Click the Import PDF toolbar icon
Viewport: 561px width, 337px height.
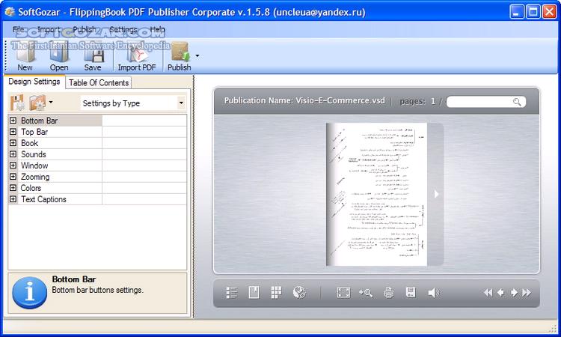pyautogui.click(x=137, y=58)
